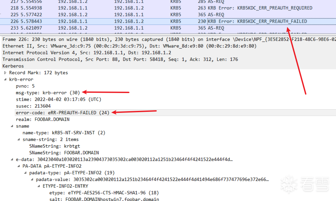Click the salt: FOOBAR.DOMAINhostwin7.foobar.domain field
The image size is (336, 201).
(104, 199)
